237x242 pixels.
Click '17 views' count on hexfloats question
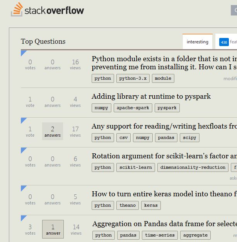tap(75, 132)
